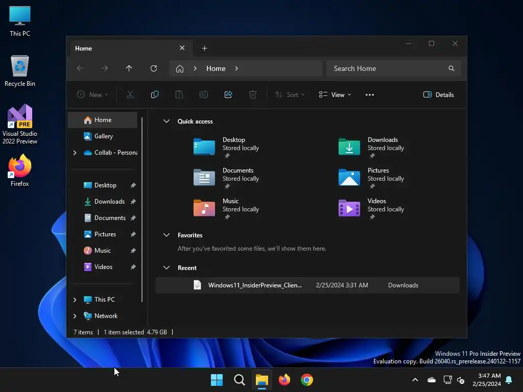The height and width of the screenshot is (392, 523).
Task: Expand Network in navigation pane
Action: (75, 316)
